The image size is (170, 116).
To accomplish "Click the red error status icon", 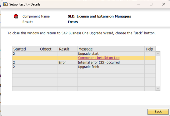I will click(16, 17).
